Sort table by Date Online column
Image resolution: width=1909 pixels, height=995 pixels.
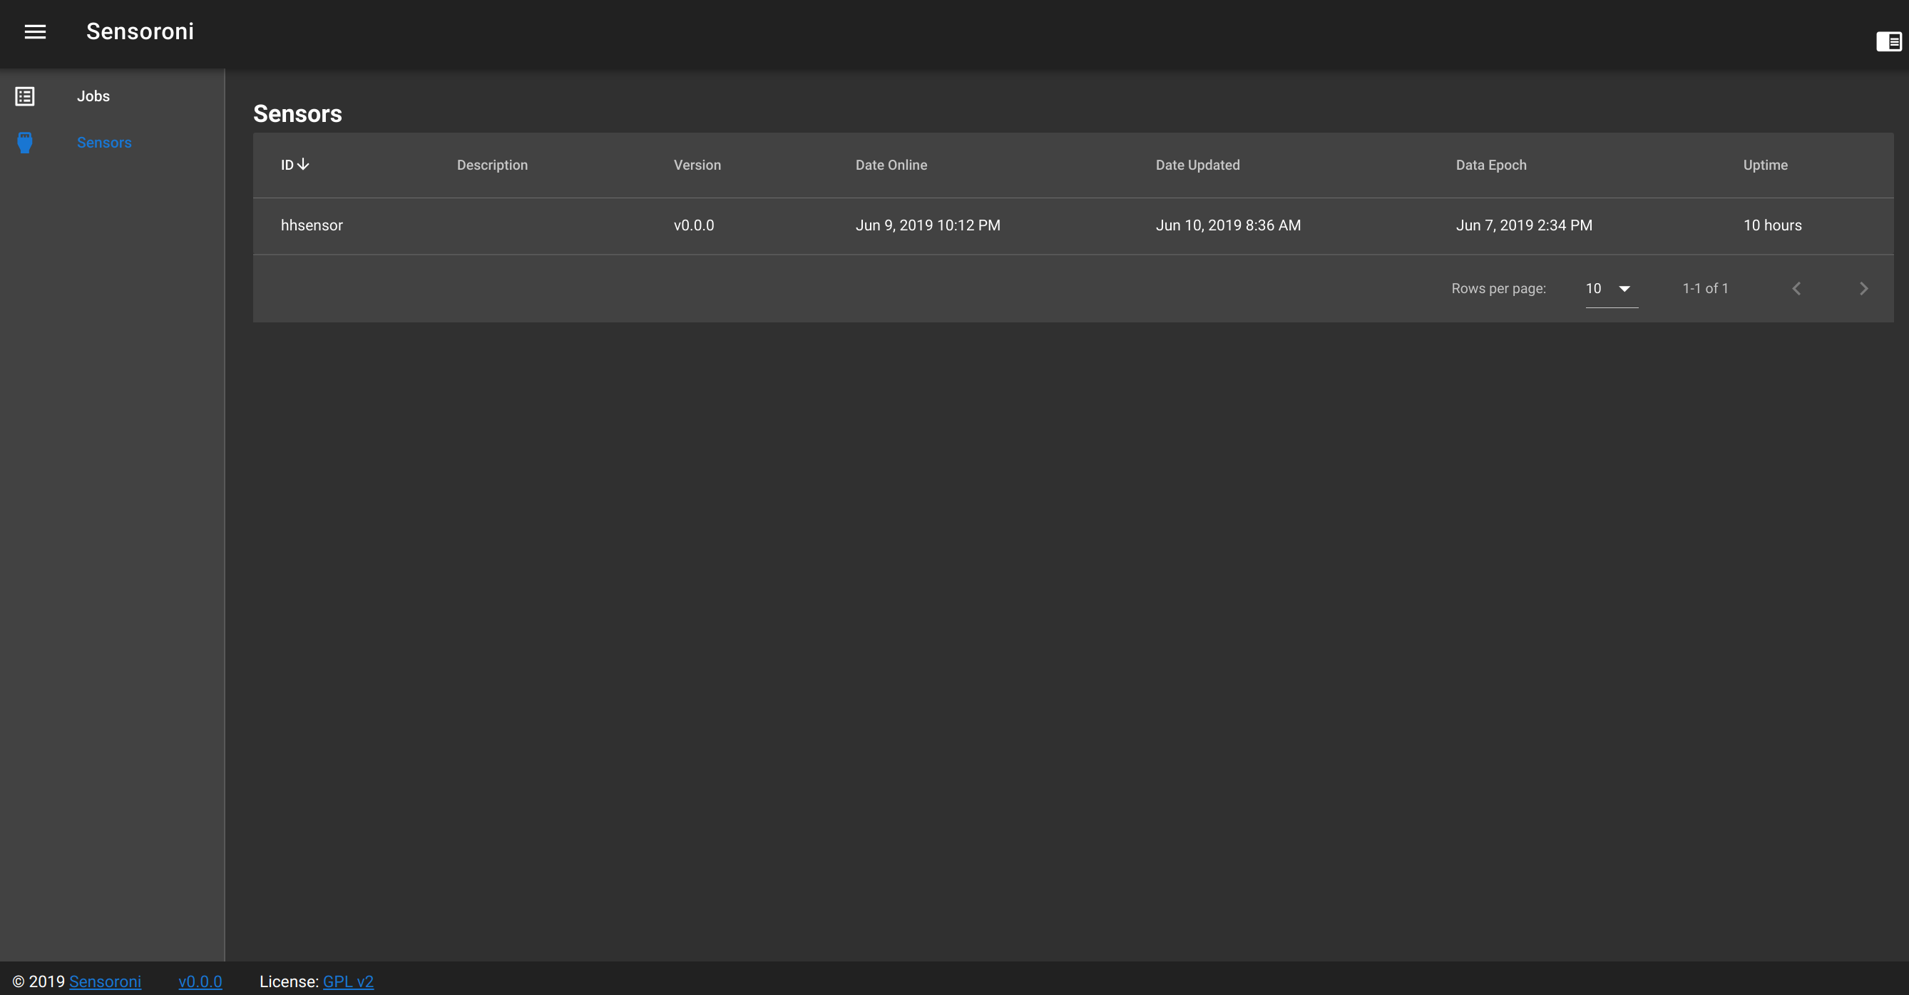click(x=891, y=165)
